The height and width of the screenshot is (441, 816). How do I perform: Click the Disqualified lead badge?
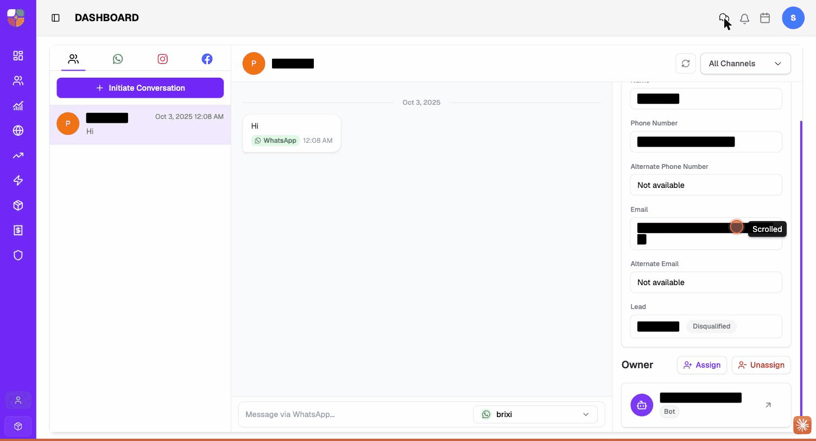coord(711,326)
